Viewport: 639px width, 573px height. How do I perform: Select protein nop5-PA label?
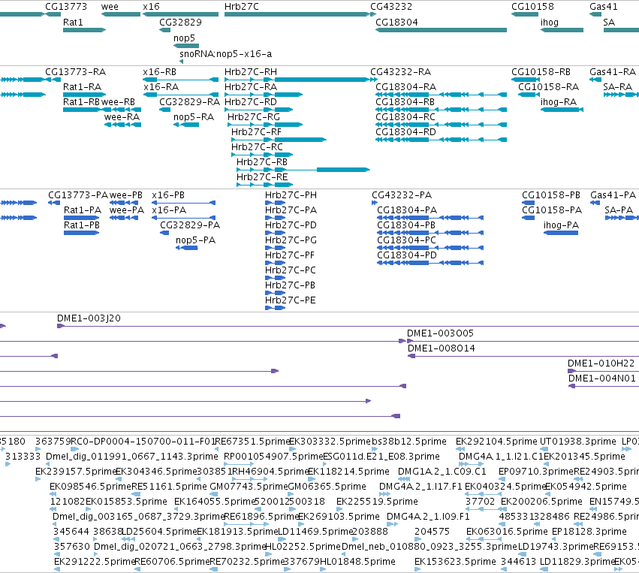tap(196, 240)
